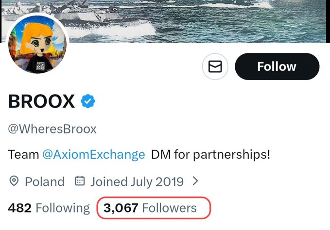This screenshot has width=330, height=230.
Task: Open direct message via envelope icon
Action: (215, 66)
